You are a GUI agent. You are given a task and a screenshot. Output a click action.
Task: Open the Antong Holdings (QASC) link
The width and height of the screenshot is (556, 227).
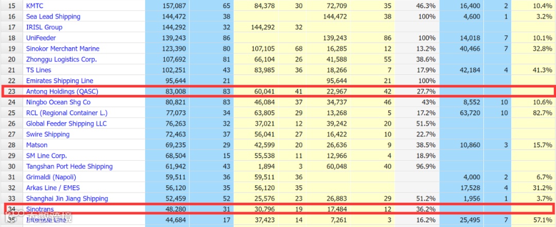click(62, 91)
